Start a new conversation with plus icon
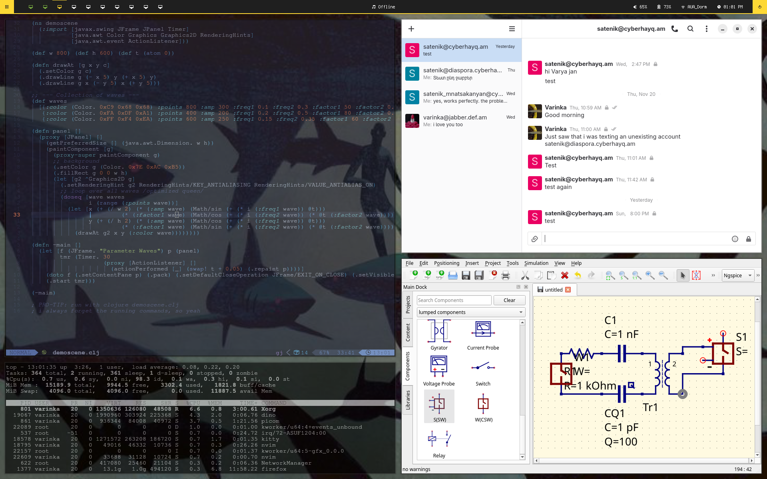The width and height of the screenshot is (767, 479). click(x=411, y=29)
